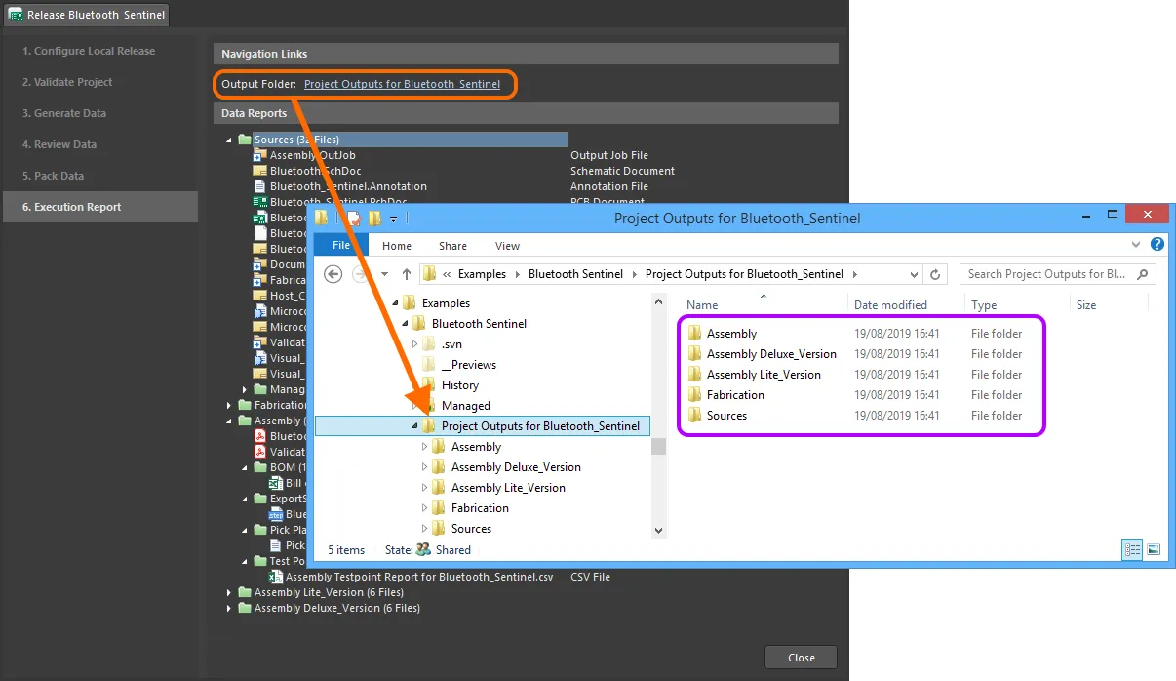Click the CSV icon of Assembly Testpoint Report
Image resolution: width=1176 pixels, height=681 pixels.
click(x=276, y=577)
